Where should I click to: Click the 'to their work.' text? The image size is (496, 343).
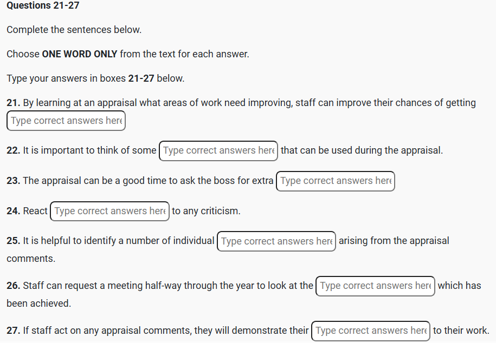coord(461,331)
